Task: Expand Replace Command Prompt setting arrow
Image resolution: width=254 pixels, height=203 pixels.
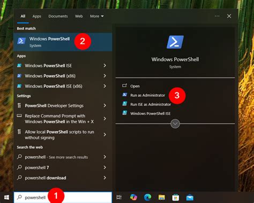Action: pyautogui.click(x=105, y=119)
